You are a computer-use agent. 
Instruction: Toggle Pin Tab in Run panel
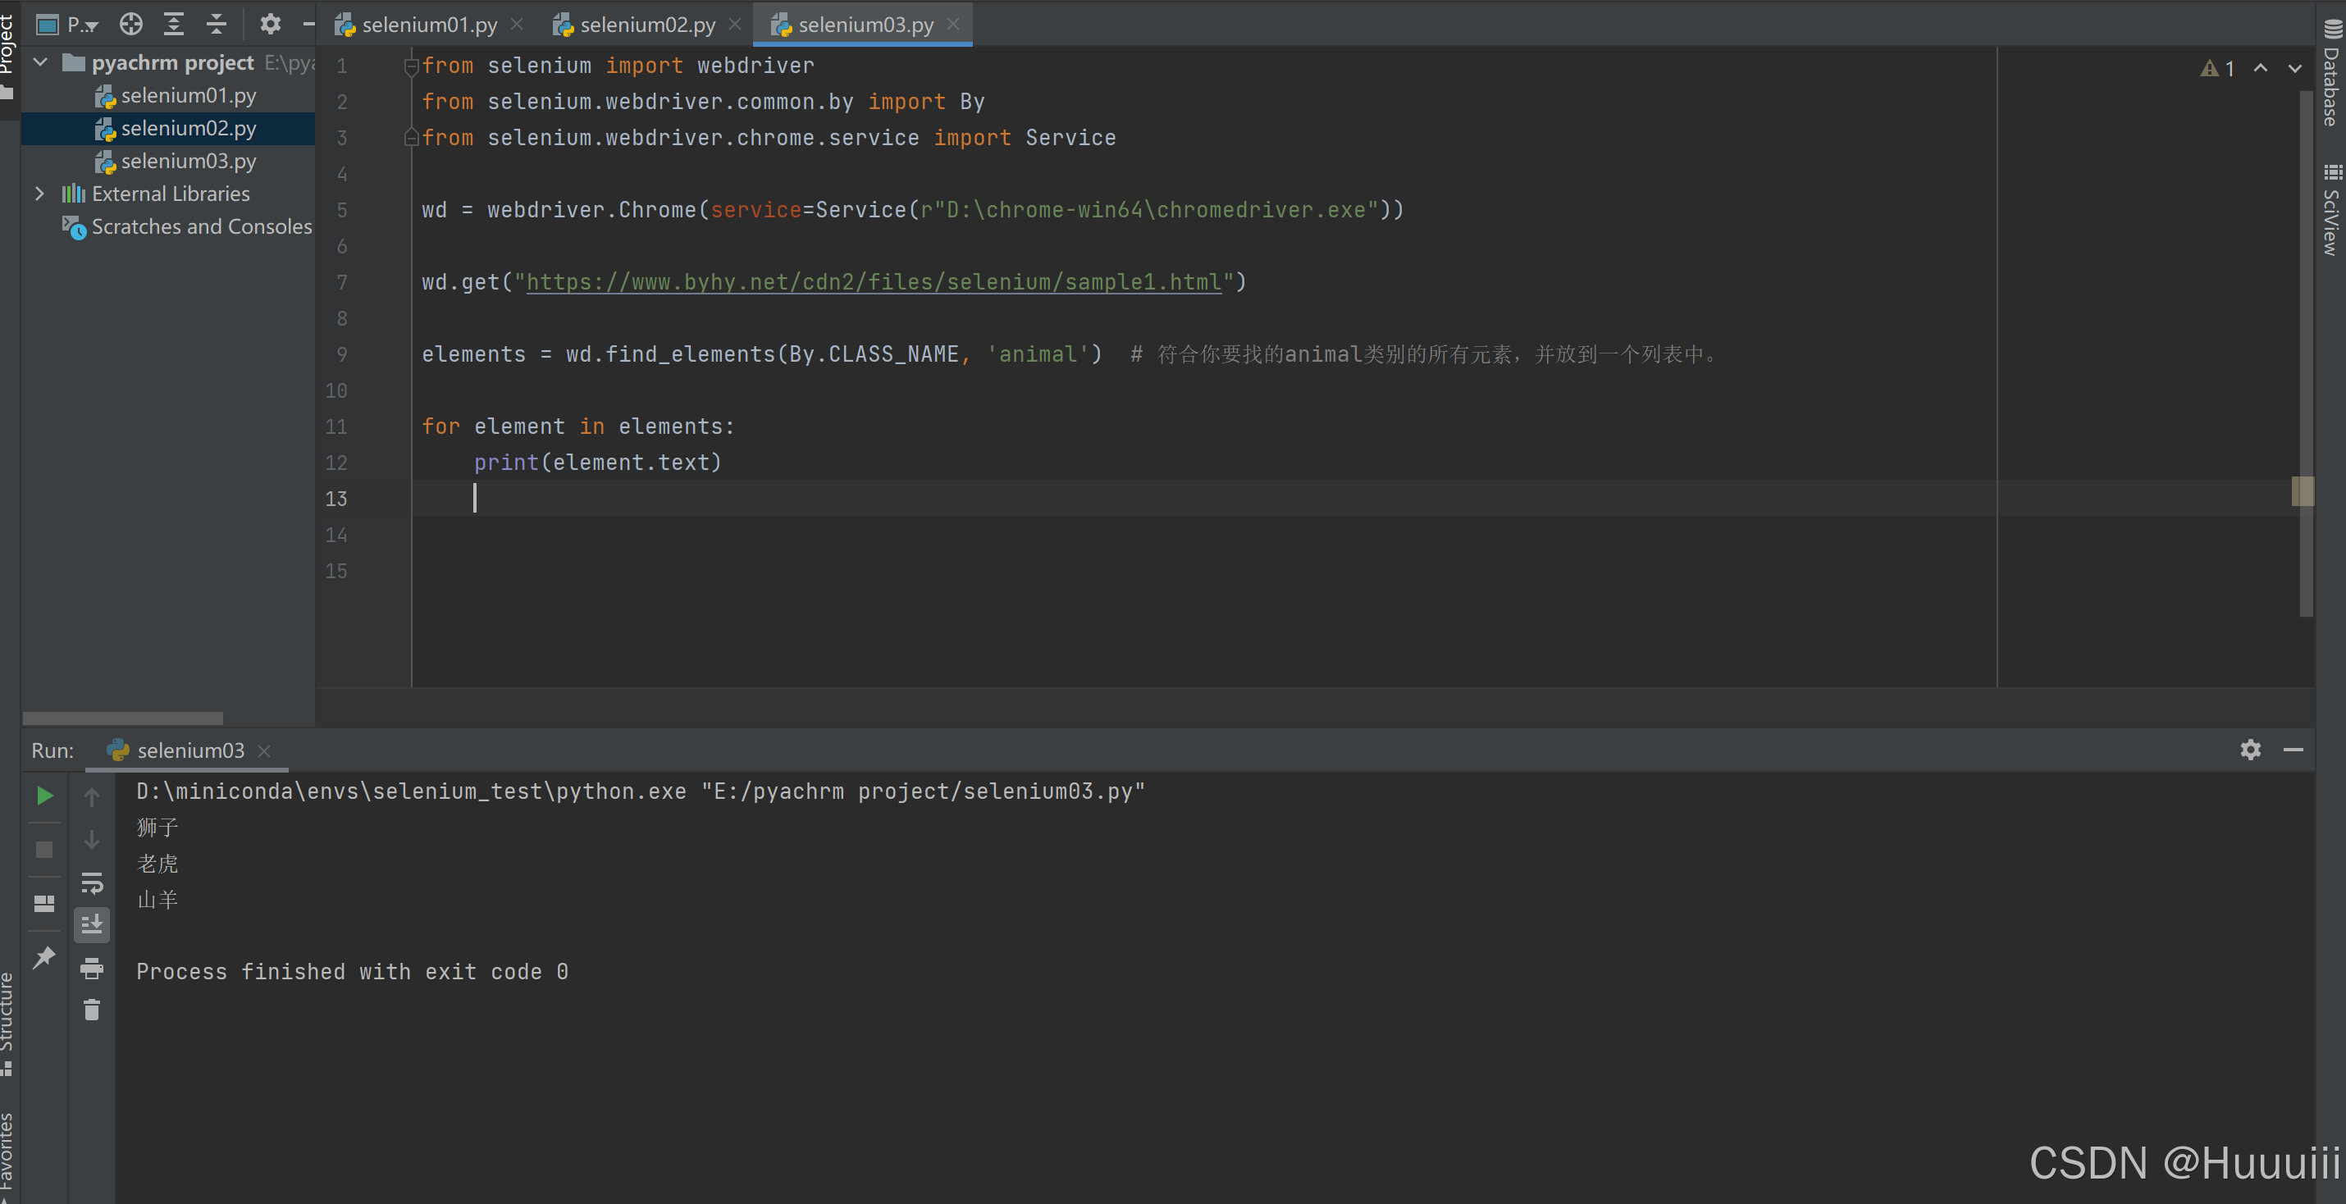[43, 957]
